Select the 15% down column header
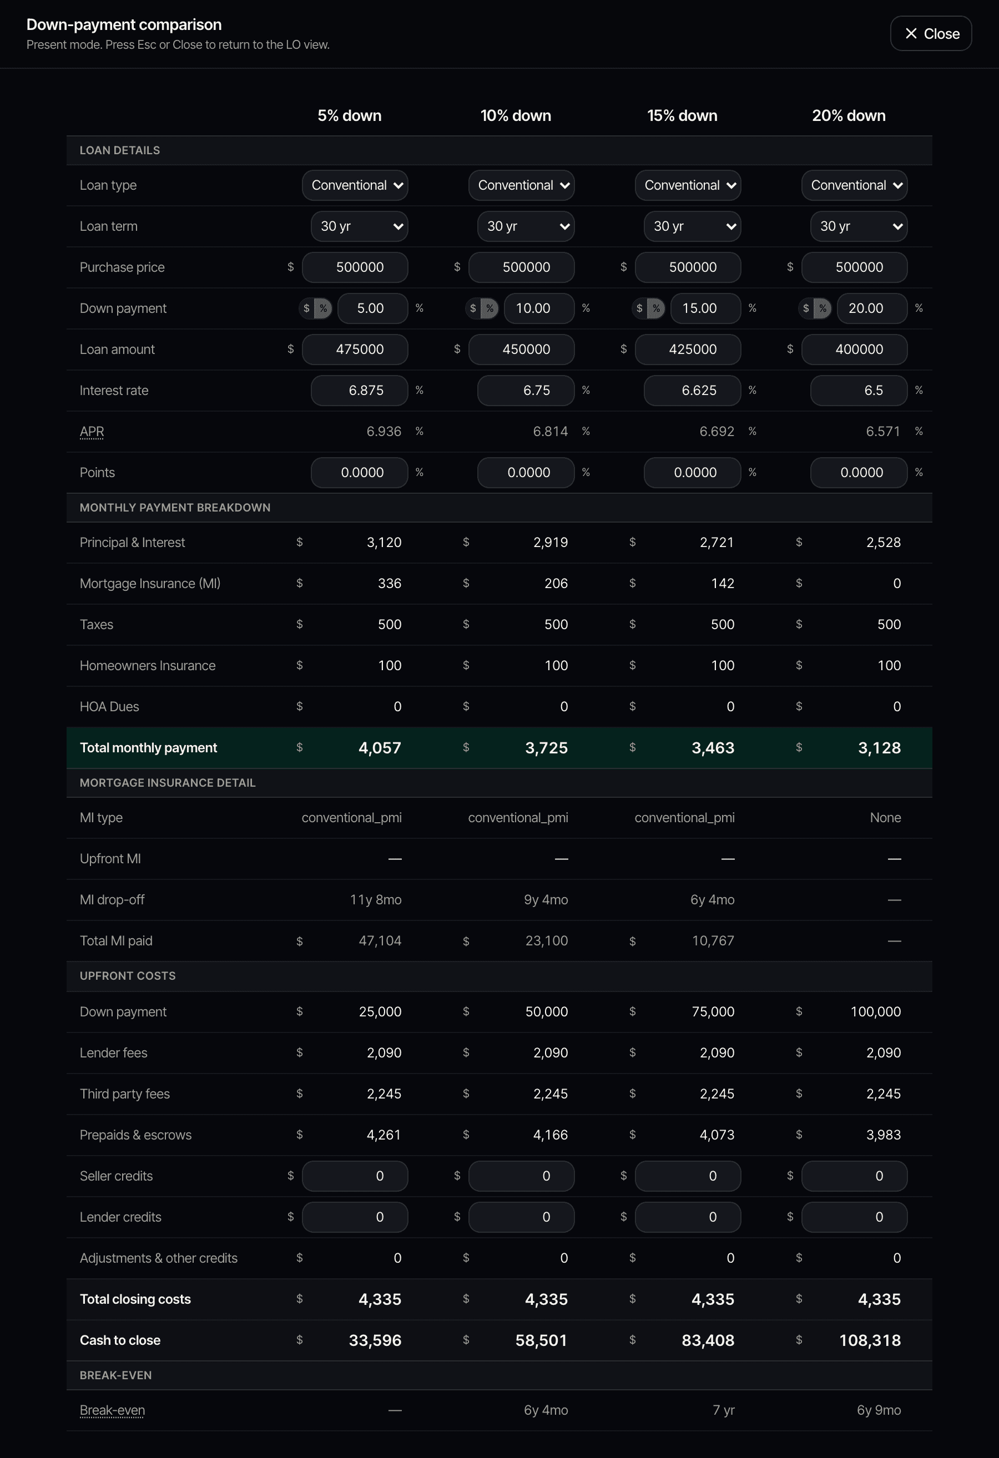999x1458 pixels. (x=682, y=115)
